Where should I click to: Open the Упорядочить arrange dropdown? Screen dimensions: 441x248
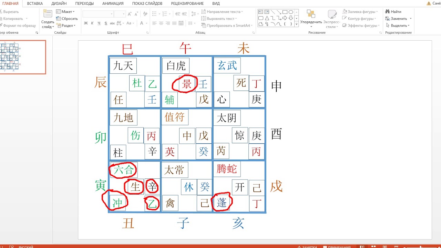pyautogui.click(x=311, y=19)
